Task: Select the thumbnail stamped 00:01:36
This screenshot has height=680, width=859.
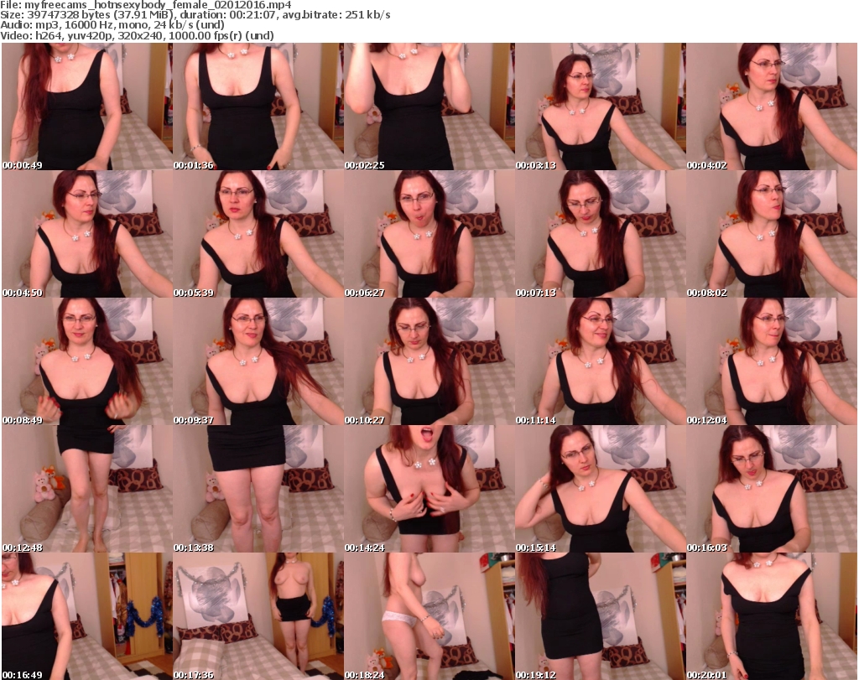Action: (258, 106)
